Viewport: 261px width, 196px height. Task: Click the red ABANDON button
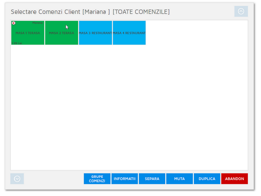point(234,179)
